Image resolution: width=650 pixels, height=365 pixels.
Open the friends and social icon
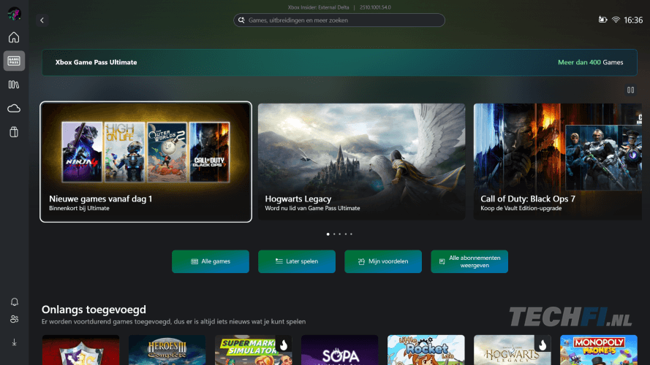14,319
